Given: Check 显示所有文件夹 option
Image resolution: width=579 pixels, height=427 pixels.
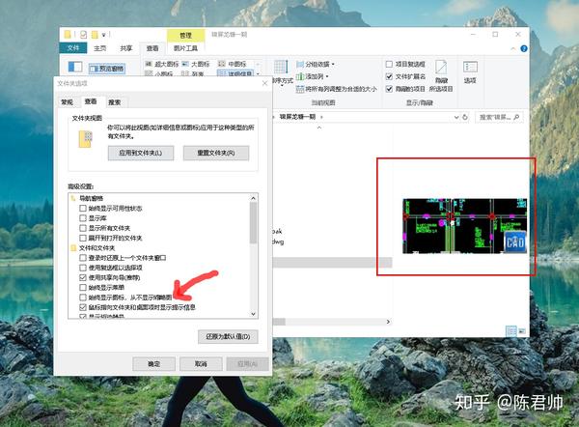Looking at the screenshot, I should [x=83, y=228].
